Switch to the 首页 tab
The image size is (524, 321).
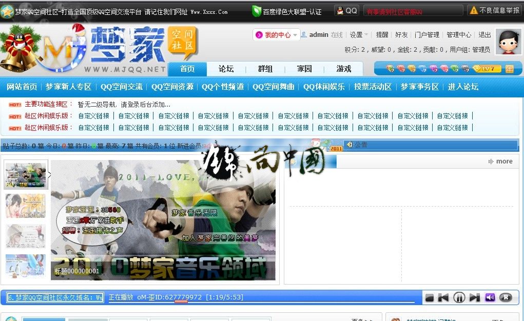coord(187,69)
